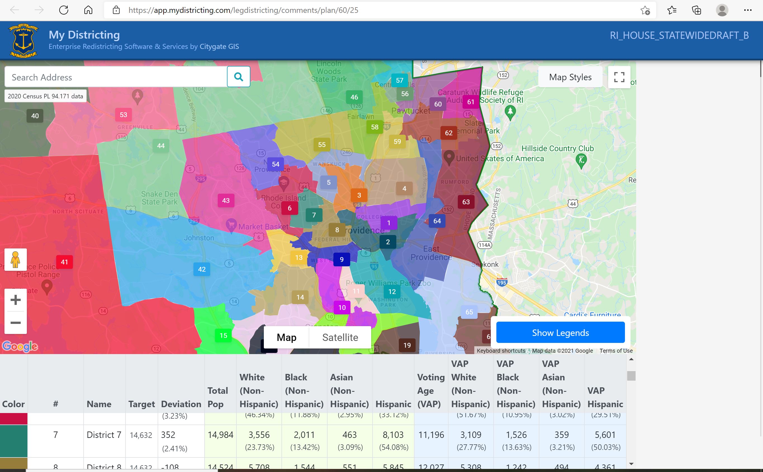Open the Terms of Use link
This screenshot has height=472, width=763.
(x=615, y=350)
